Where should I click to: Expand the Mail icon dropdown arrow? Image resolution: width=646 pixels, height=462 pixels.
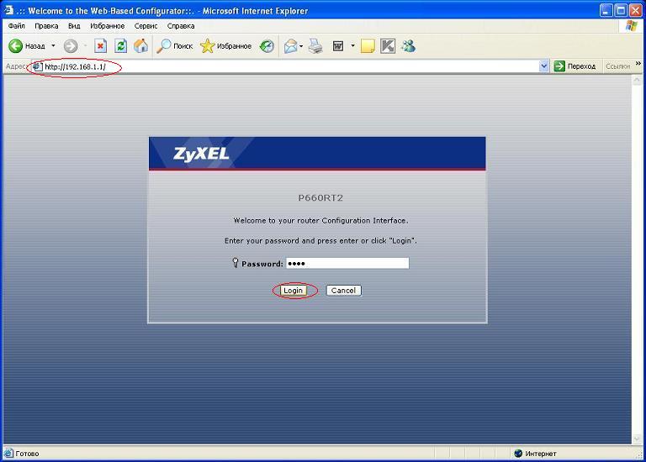(301, 45)
